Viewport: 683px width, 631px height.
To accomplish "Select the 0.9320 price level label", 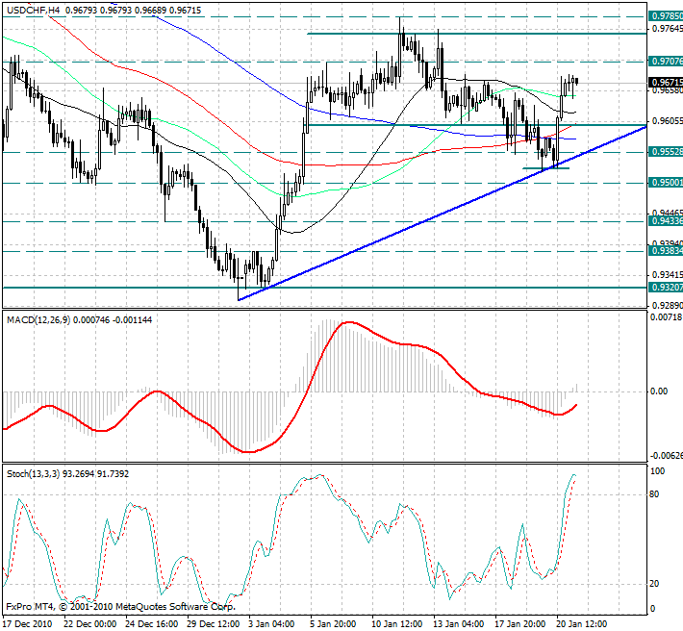I will click(x=666, y=288).
